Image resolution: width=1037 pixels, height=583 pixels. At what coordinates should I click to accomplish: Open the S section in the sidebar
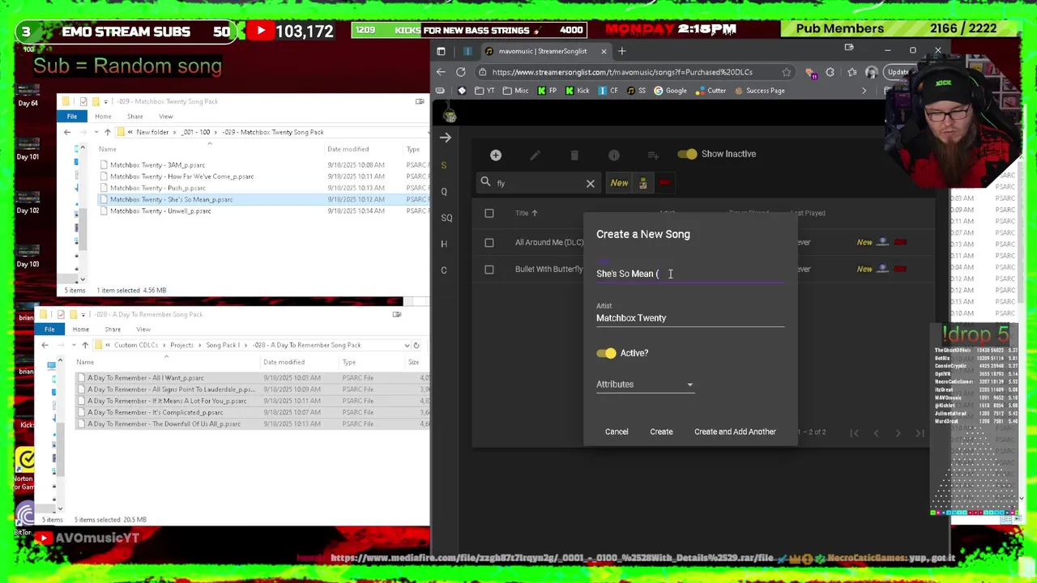[443, 165]
